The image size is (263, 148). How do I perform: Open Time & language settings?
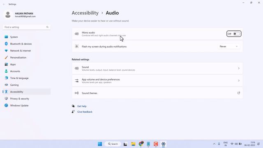click(27, 78)
